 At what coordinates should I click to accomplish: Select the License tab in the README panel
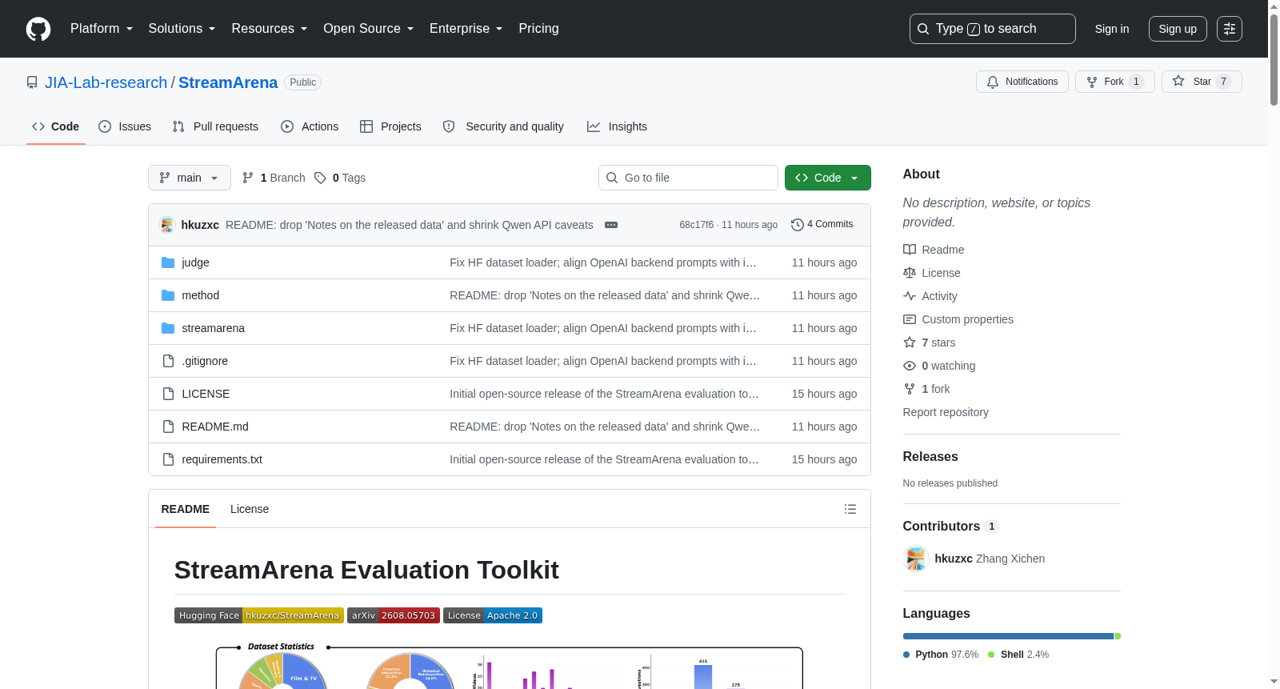coord(250,509)
